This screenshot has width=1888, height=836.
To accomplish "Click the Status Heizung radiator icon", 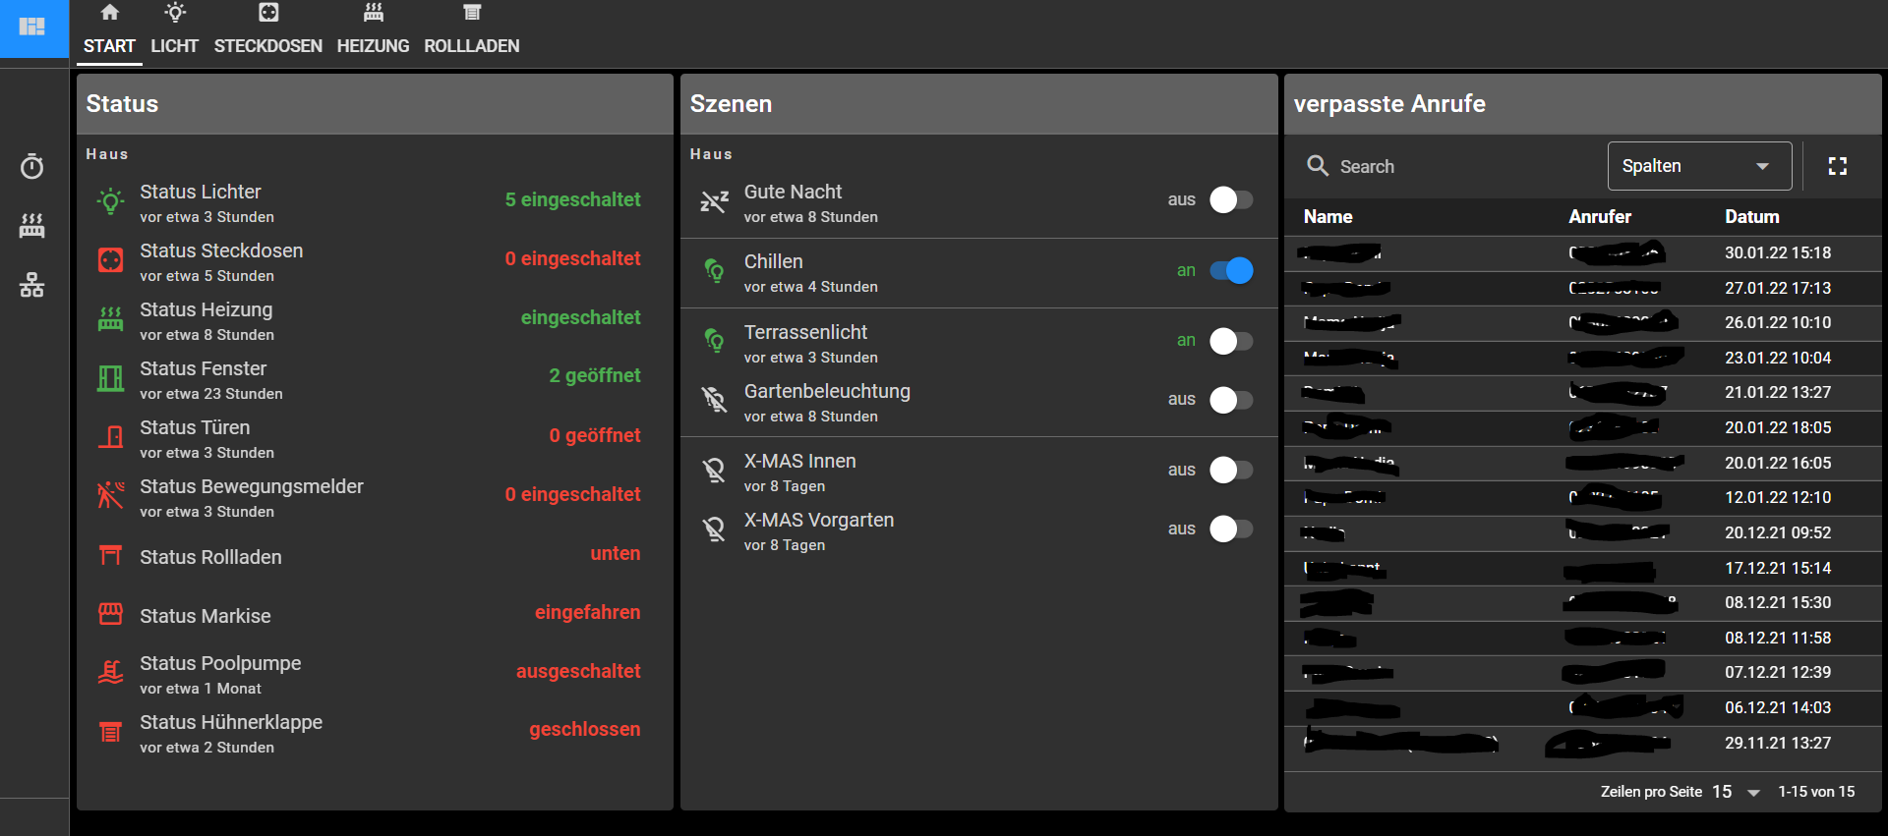I will [111, 319].
